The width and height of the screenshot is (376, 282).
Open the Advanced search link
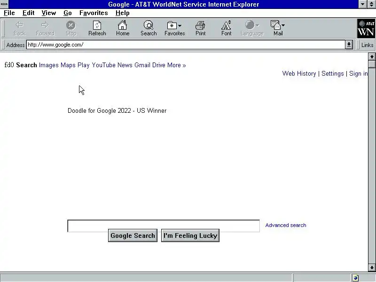286,225
